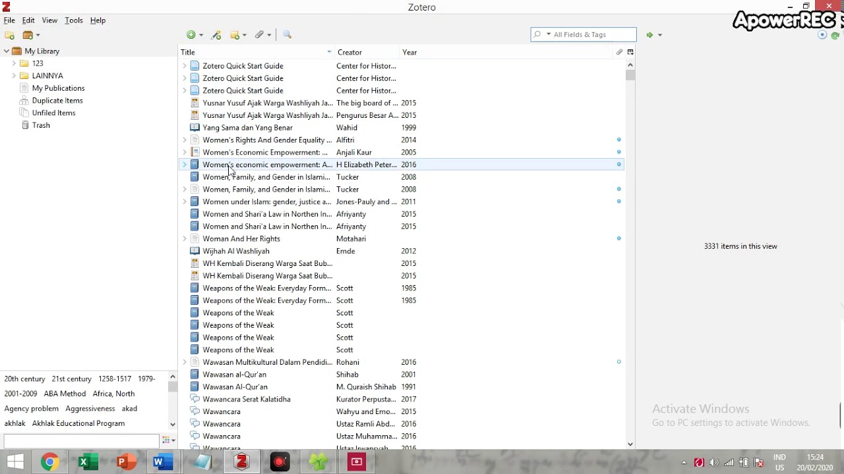Open Chrome from the taskbar
844x474 pixels.
[x=49, y=462]
